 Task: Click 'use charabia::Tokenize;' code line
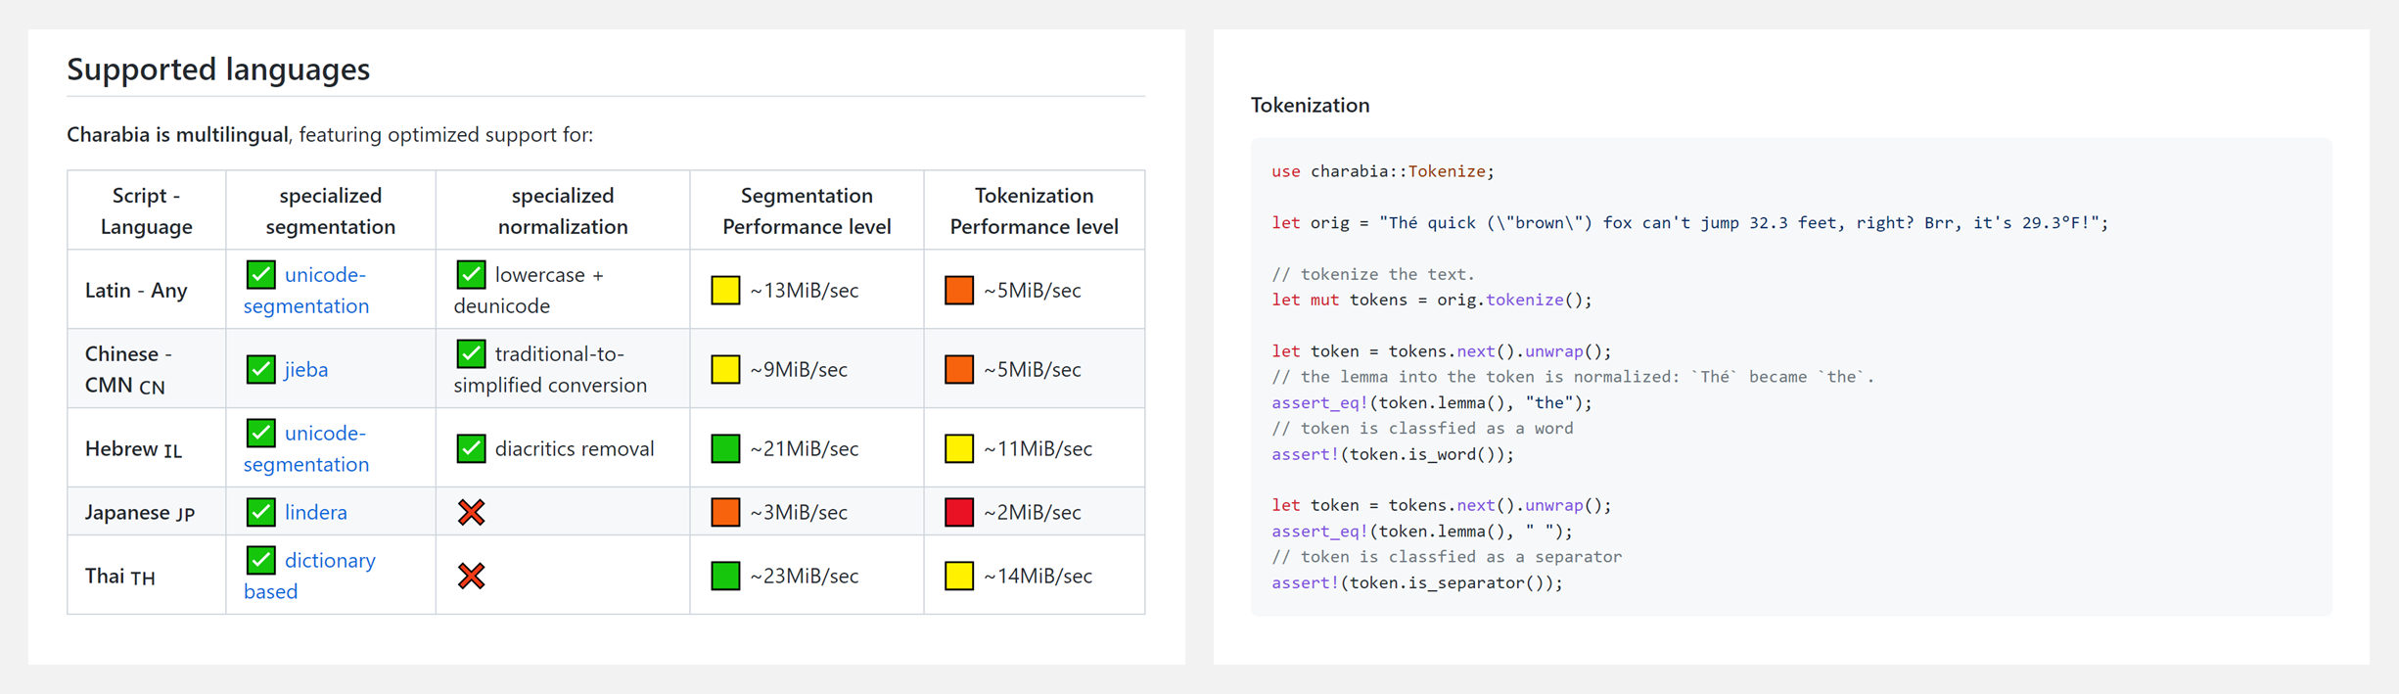(x=1383, y=171)
